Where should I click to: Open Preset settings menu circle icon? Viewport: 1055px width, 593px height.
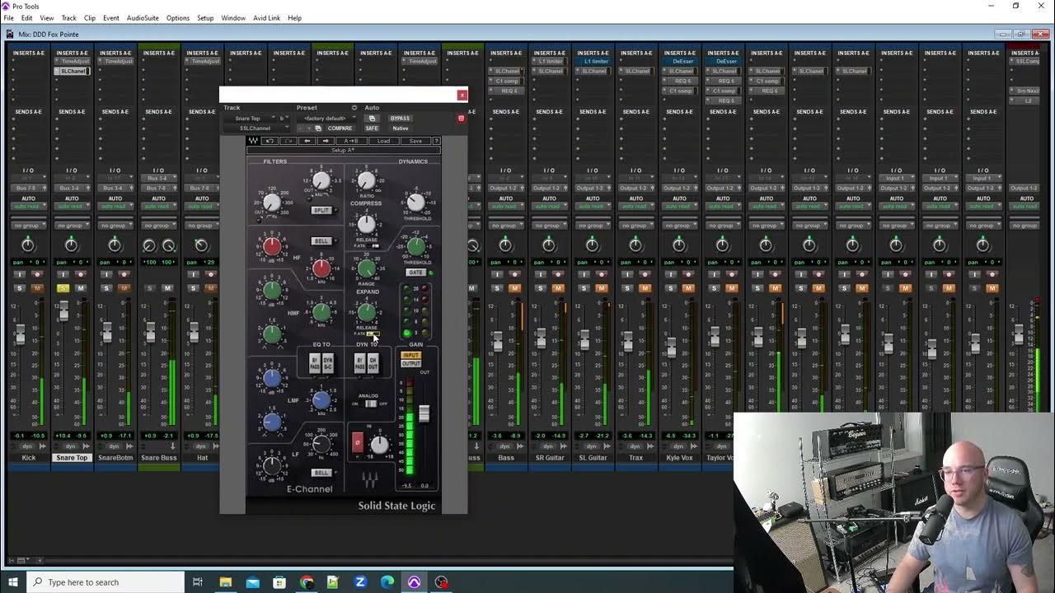point(354,108)
